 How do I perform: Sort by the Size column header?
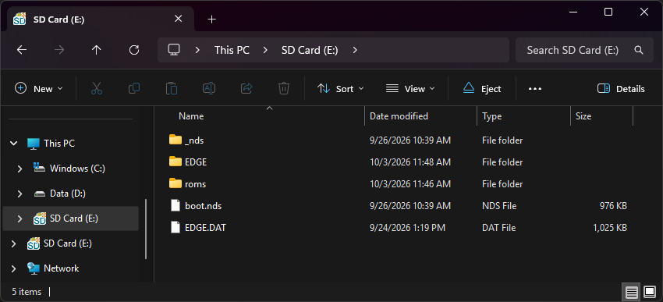click(x=583, y=116)
